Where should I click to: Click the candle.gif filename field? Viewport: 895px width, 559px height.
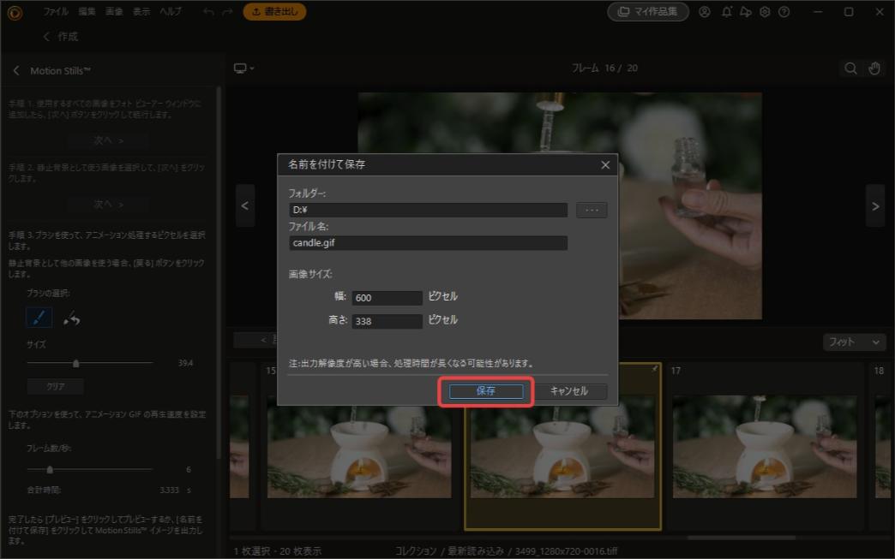(x=427, y=242)
